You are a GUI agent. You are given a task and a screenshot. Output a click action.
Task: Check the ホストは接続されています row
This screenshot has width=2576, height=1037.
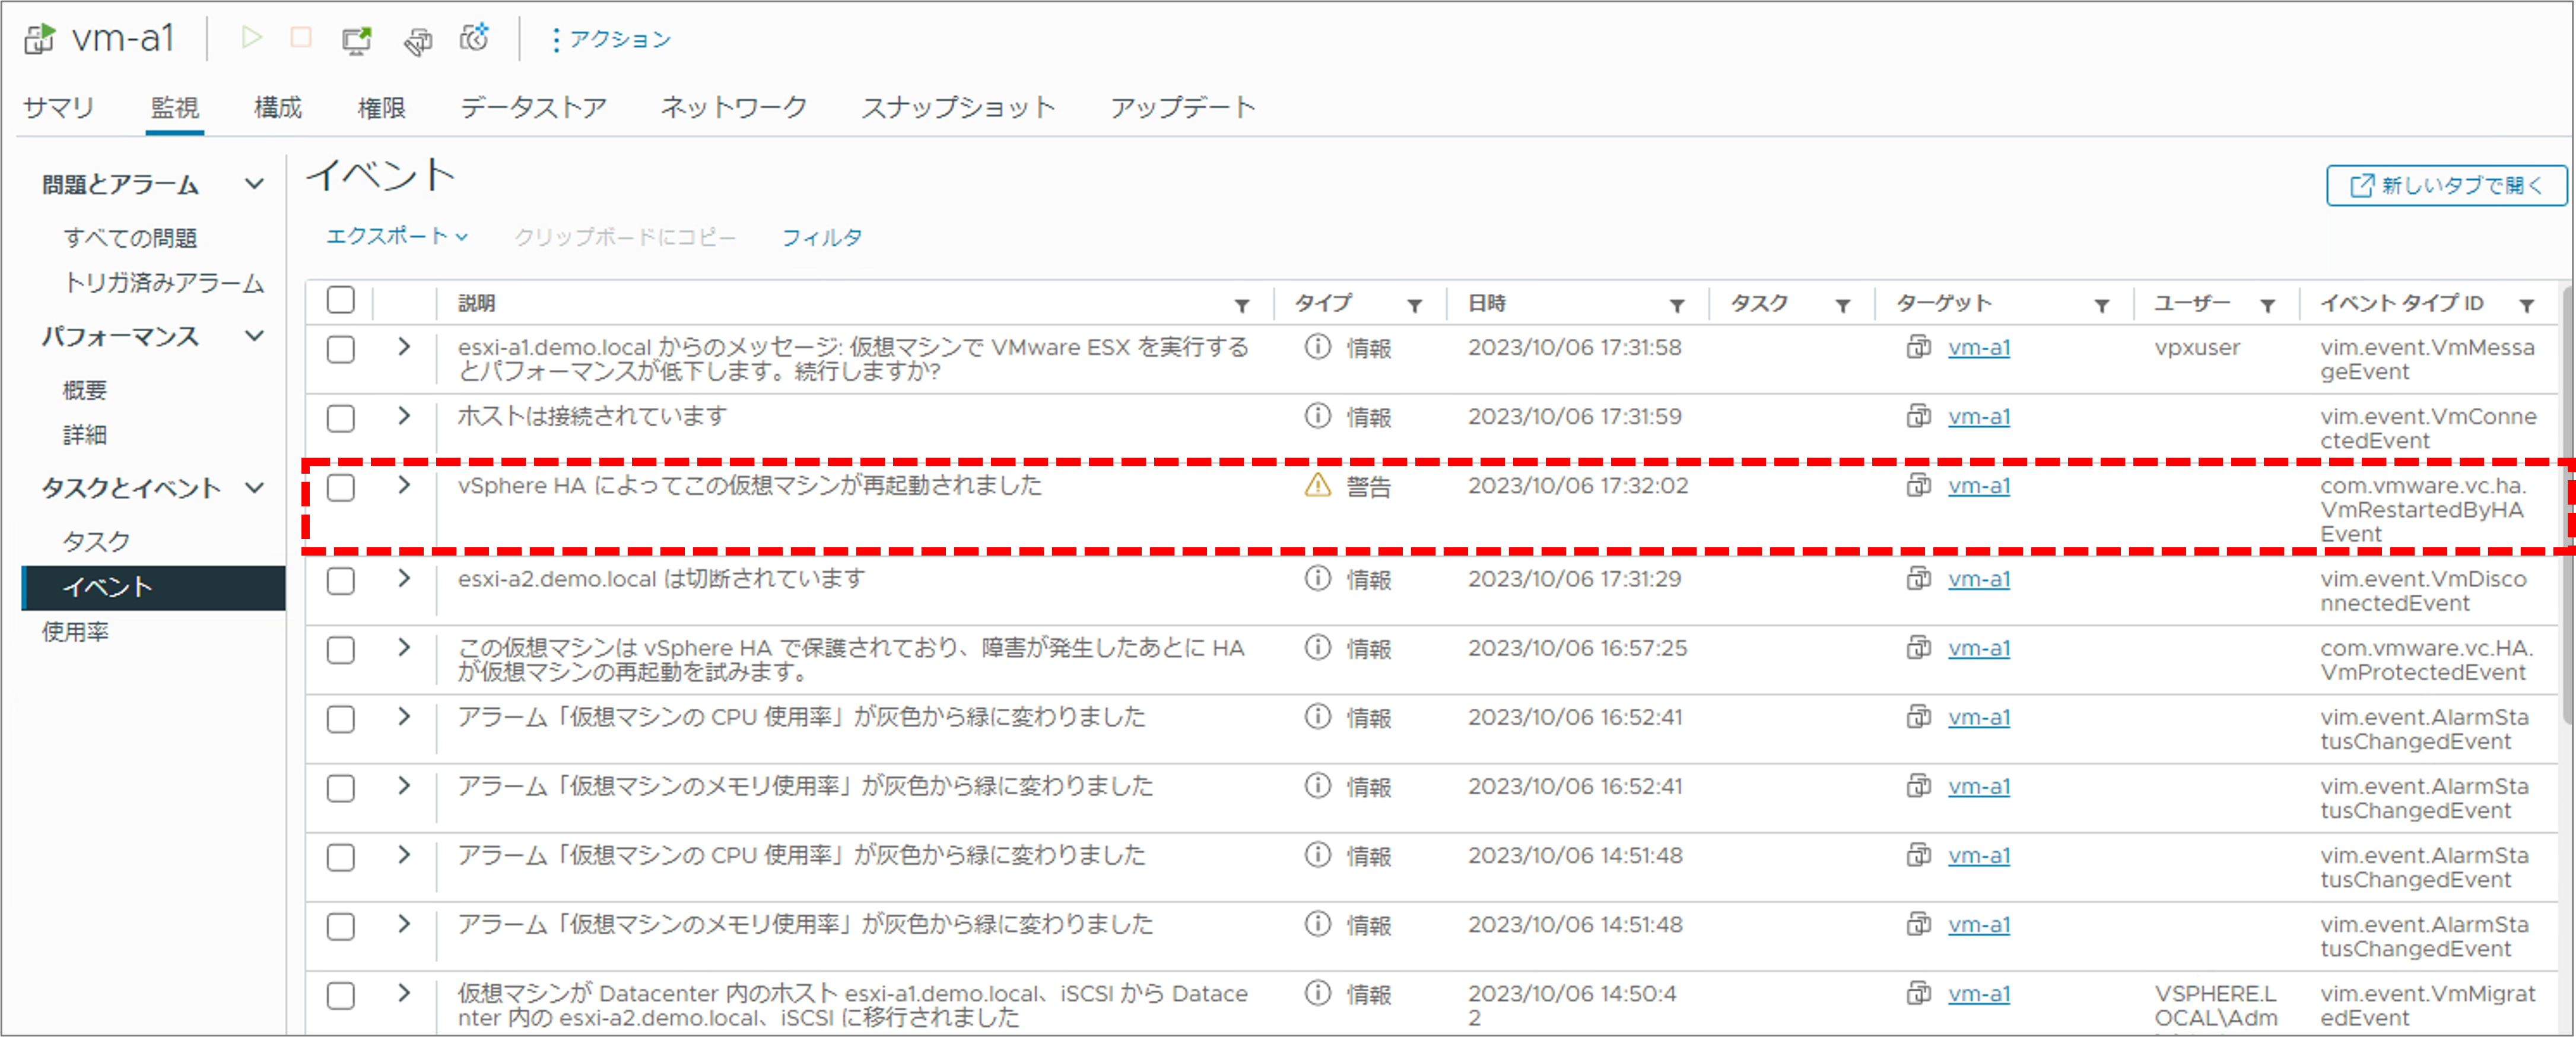[x=341, y=418]
